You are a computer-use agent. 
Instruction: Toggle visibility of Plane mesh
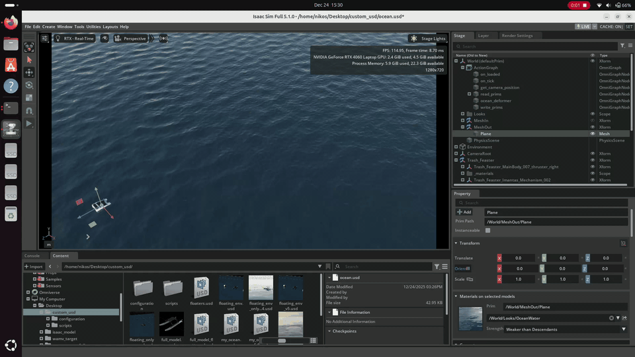pos(593,134)
